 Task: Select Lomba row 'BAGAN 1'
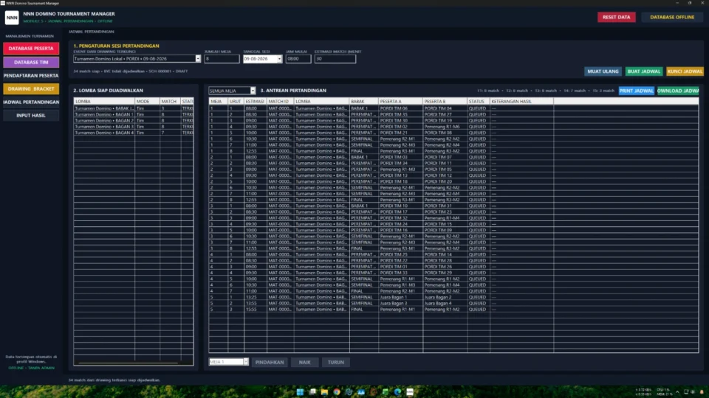point(134,115)
